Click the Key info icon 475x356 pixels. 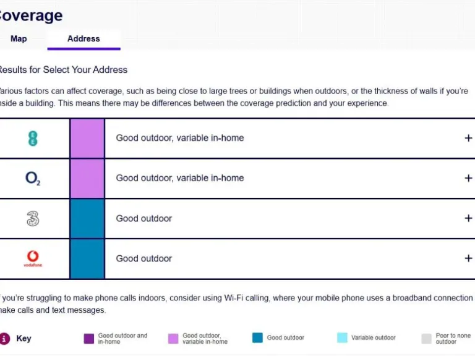tap(5, 338)
